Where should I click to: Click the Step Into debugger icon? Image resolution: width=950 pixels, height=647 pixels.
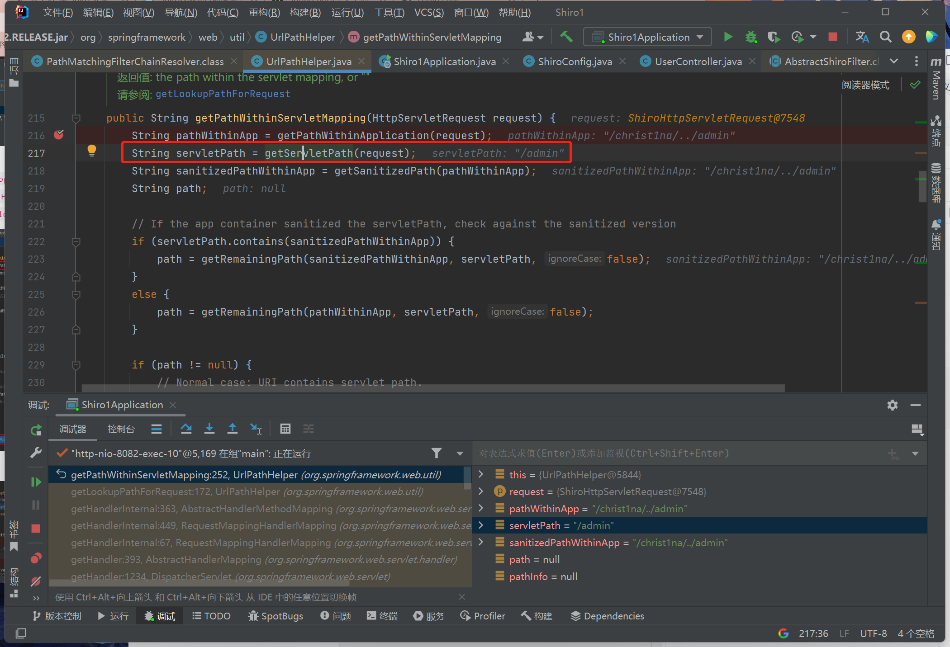[x=209, y=429]
